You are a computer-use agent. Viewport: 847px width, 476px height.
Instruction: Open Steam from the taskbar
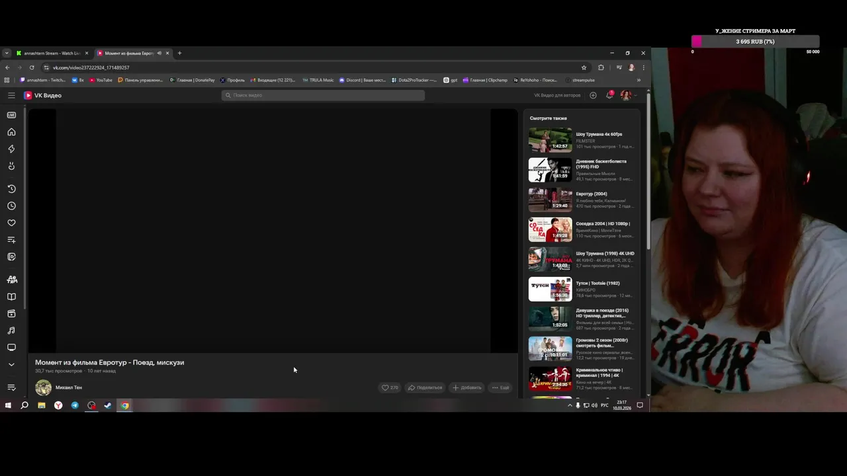click(x=108, y=405)
